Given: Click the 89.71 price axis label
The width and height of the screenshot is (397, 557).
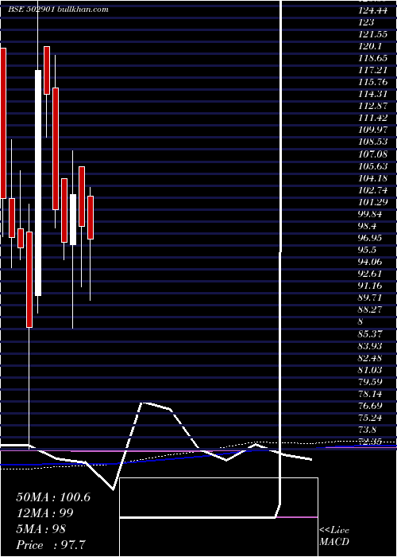Looking at the screenshot, I should pyautogui.click(x=370, y=298).
